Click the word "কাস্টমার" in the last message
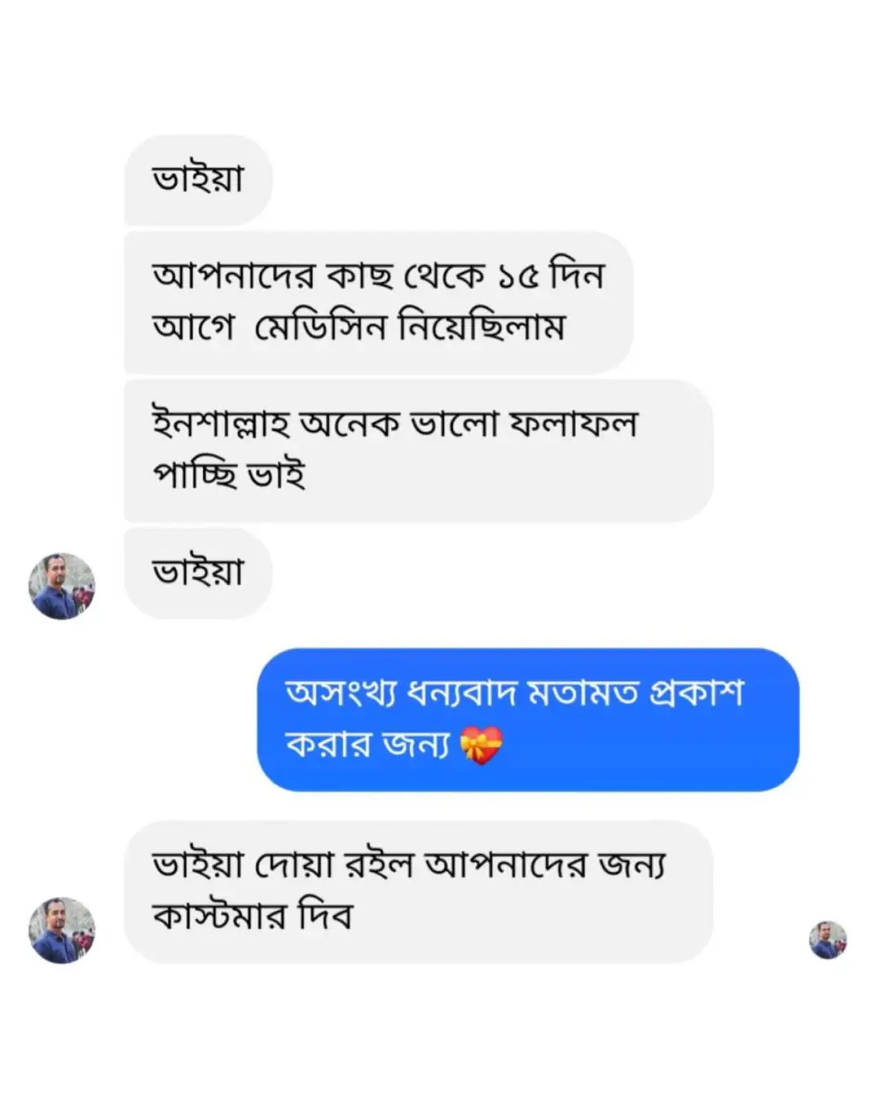The image size is (880, 1100). coord(219,917)
